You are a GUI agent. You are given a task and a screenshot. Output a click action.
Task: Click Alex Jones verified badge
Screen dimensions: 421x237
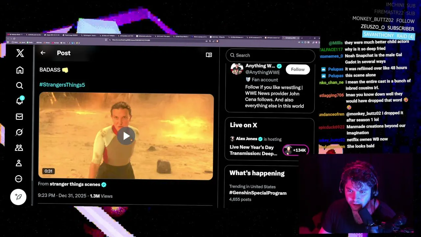(x=260, y=139)
